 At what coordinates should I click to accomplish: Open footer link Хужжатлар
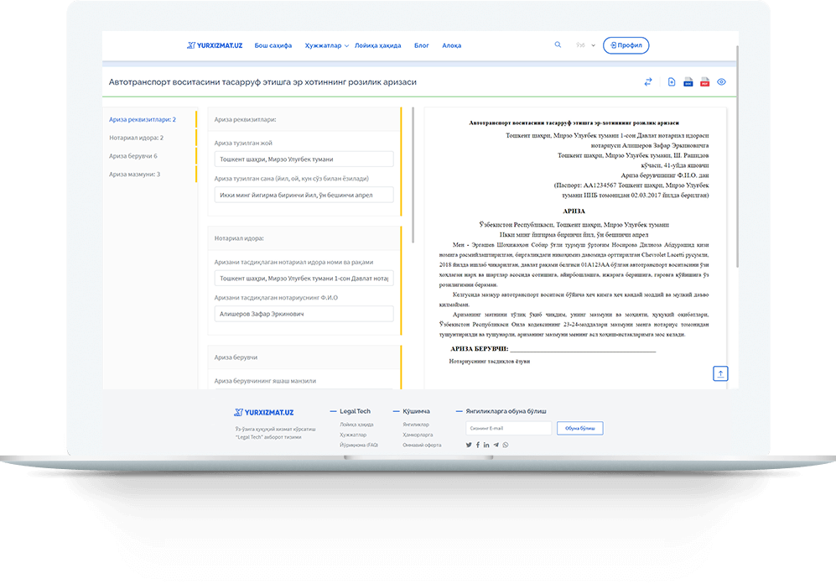pos(353,435)
